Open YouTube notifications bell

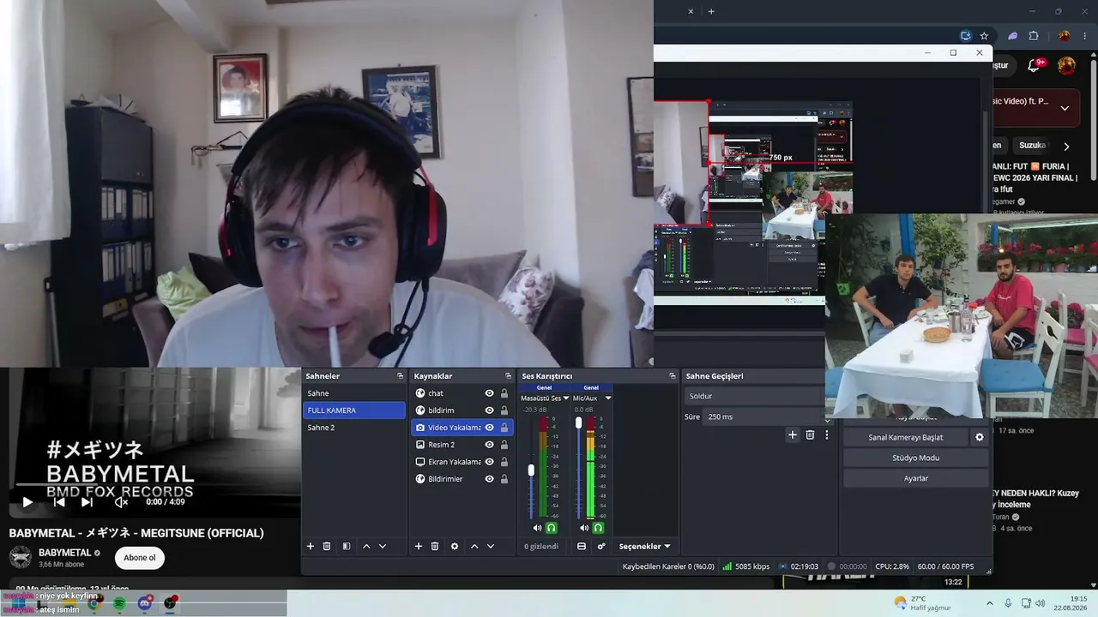[1034, 66]
